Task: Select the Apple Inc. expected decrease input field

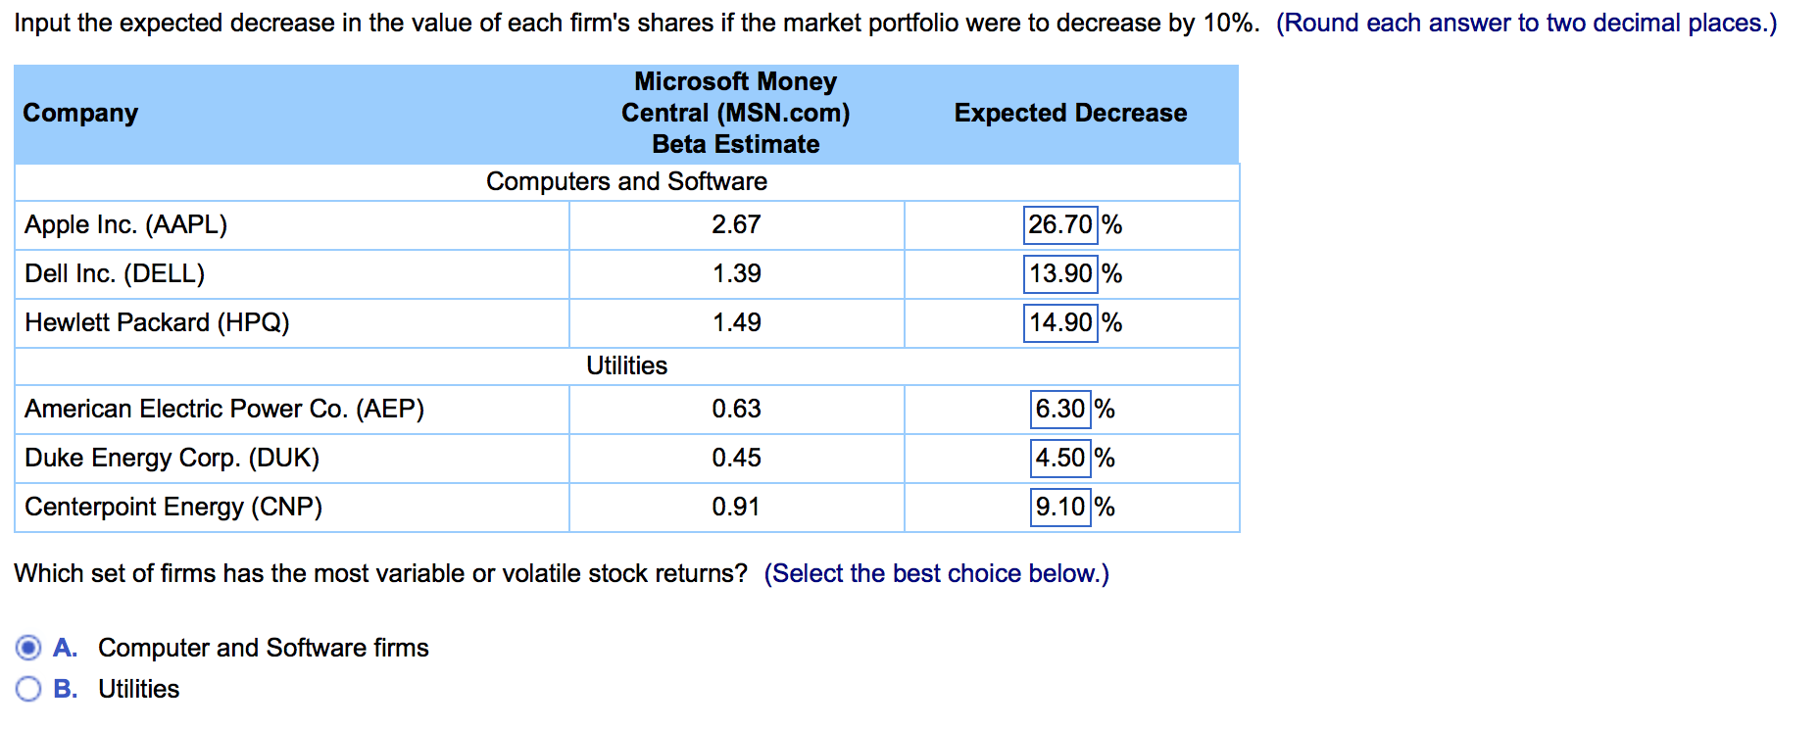Action: [x=1059, y=224]
